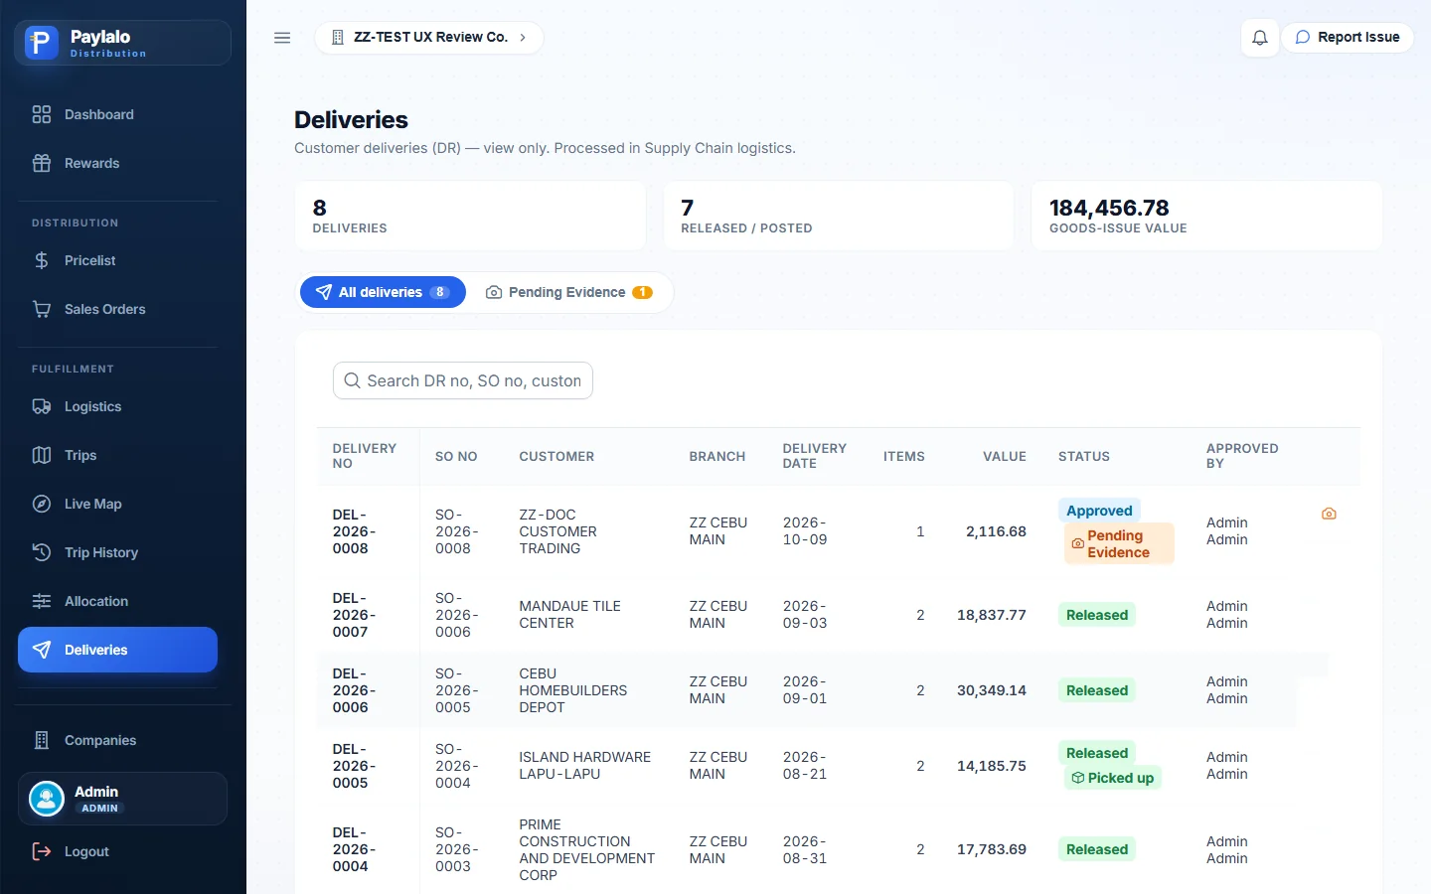Screen dimensions: 1431x894
Task: Click the Pending Evidence status badge
Action: click(x=1119, y=543)
